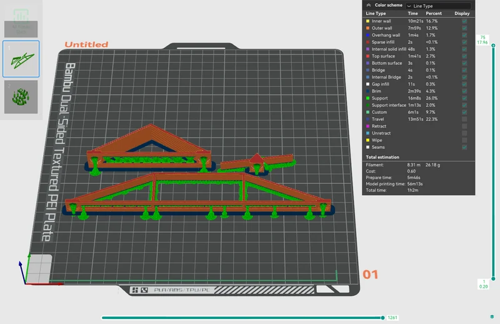500x324 pixels.
Task: Click the Seams line type label
Action: click(x=378, y=147)
